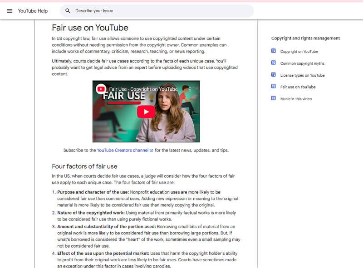Click the article icon beside Music in this video

coord(274,98)
